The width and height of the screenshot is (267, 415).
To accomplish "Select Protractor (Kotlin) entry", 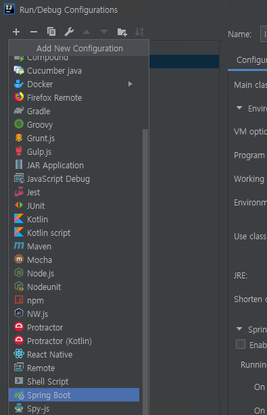I will pyautogui.click(x=74, y=341).
